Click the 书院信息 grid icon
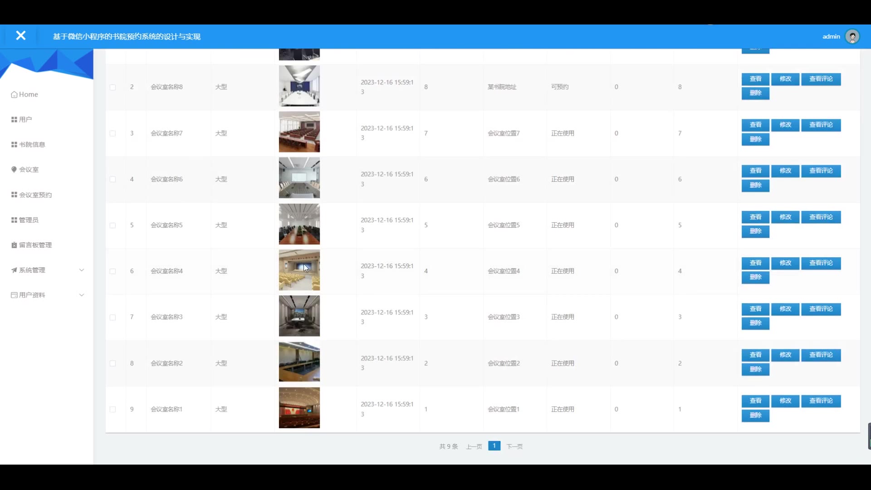This screenshot has height=490, width=871. tap(14, 144)
